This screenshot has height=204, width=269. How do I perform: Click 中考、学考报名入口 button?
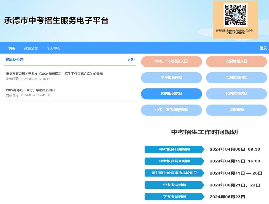click(x=171, y=61)
